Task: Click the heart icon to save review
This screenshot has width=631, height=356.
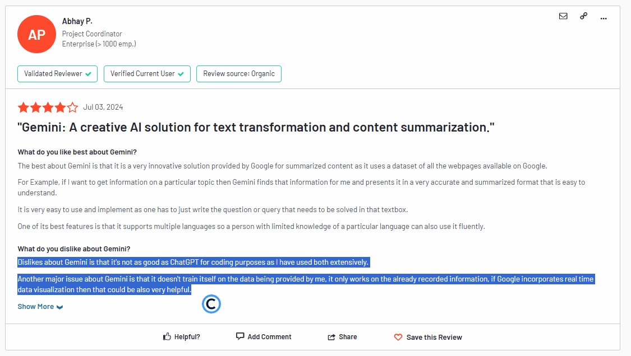Action: tap(398, 337)
